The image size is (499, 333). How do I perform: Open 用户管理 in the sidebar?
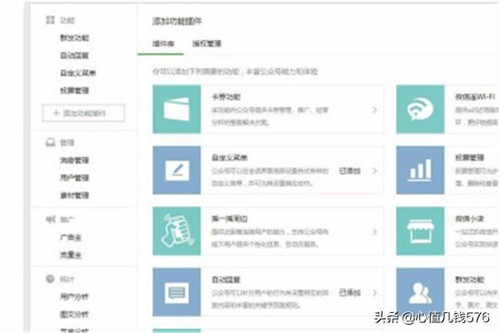(75, 177)
